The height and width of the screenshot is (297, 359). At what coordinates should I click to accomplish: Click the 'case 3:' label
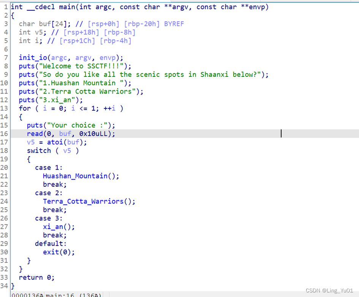[49, 218]
